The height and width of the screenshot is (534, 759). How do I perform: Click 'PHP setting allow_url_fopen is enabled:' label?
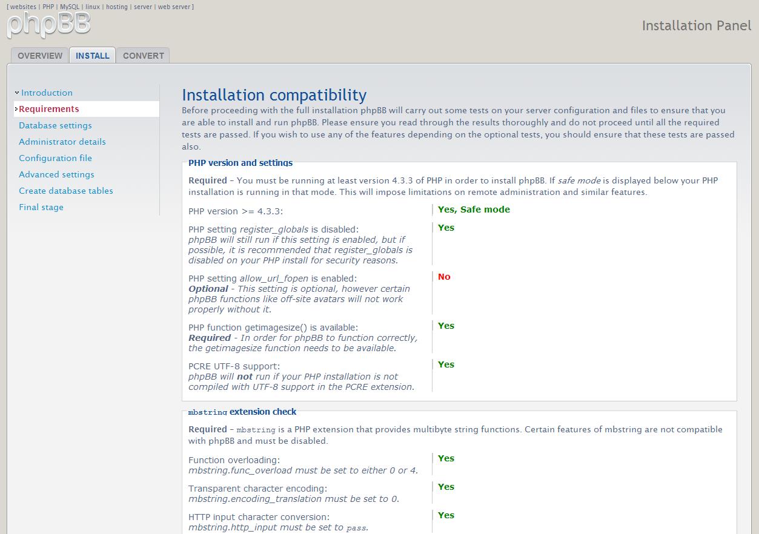point(273,279)
